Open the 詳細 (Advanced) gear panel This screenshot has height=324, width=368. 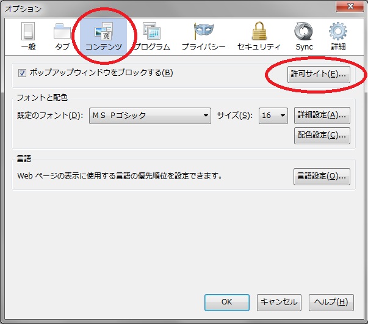click(338, 36)
